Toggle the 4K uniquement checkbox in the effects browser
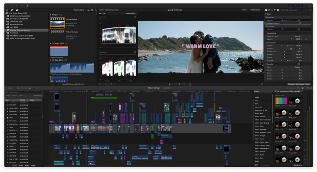317x172 pixels. 275,92
